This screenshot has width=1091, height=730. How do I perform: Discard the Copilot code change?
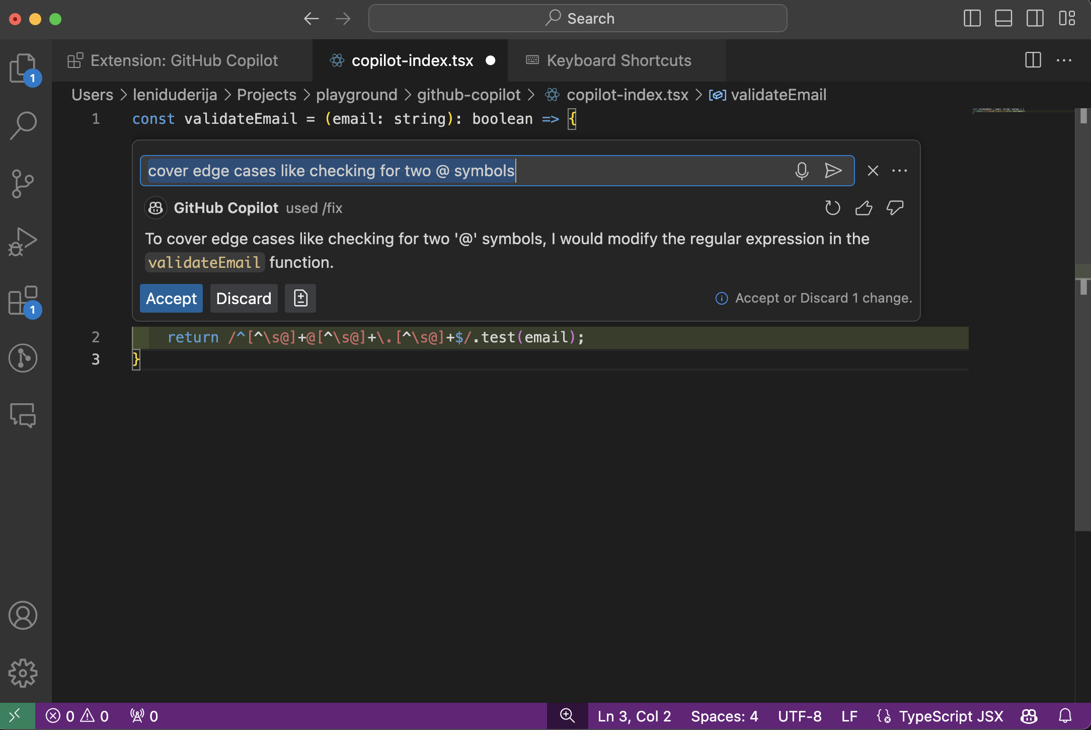pyautogui.click(x=244, y=298)
